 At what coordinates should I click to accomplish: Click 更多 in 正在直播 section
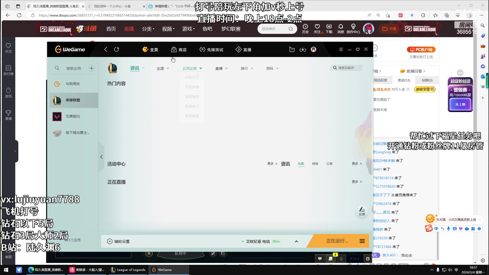[x=357, y=182]
